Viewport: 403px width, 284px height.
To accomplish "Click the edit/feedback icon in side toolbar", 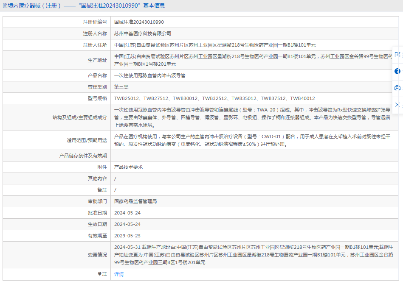I will 397,54.
